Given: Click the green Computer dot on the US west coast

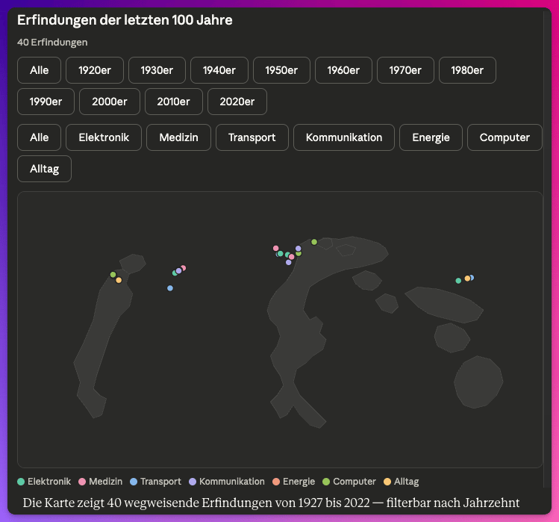Looking at the screenshot, I should point(113,274).
